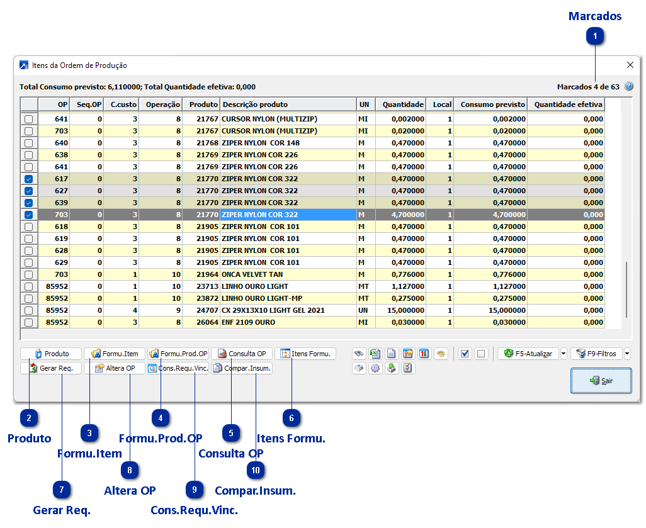Click the color palette icon
The height and width of the screenshot is (528, 646).
(441, 354)
